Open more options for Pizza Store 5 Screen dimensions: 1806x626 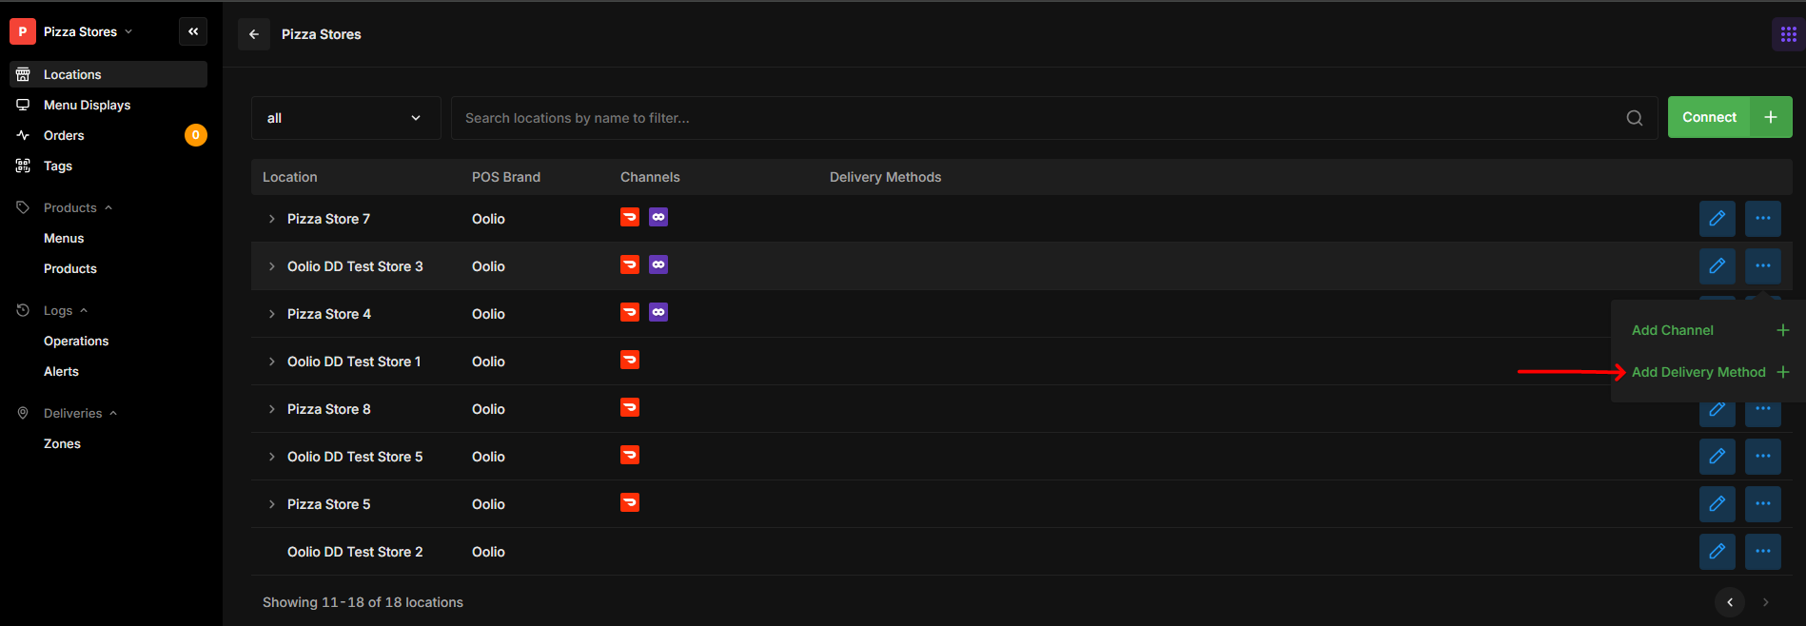[x=1762, y=504]
